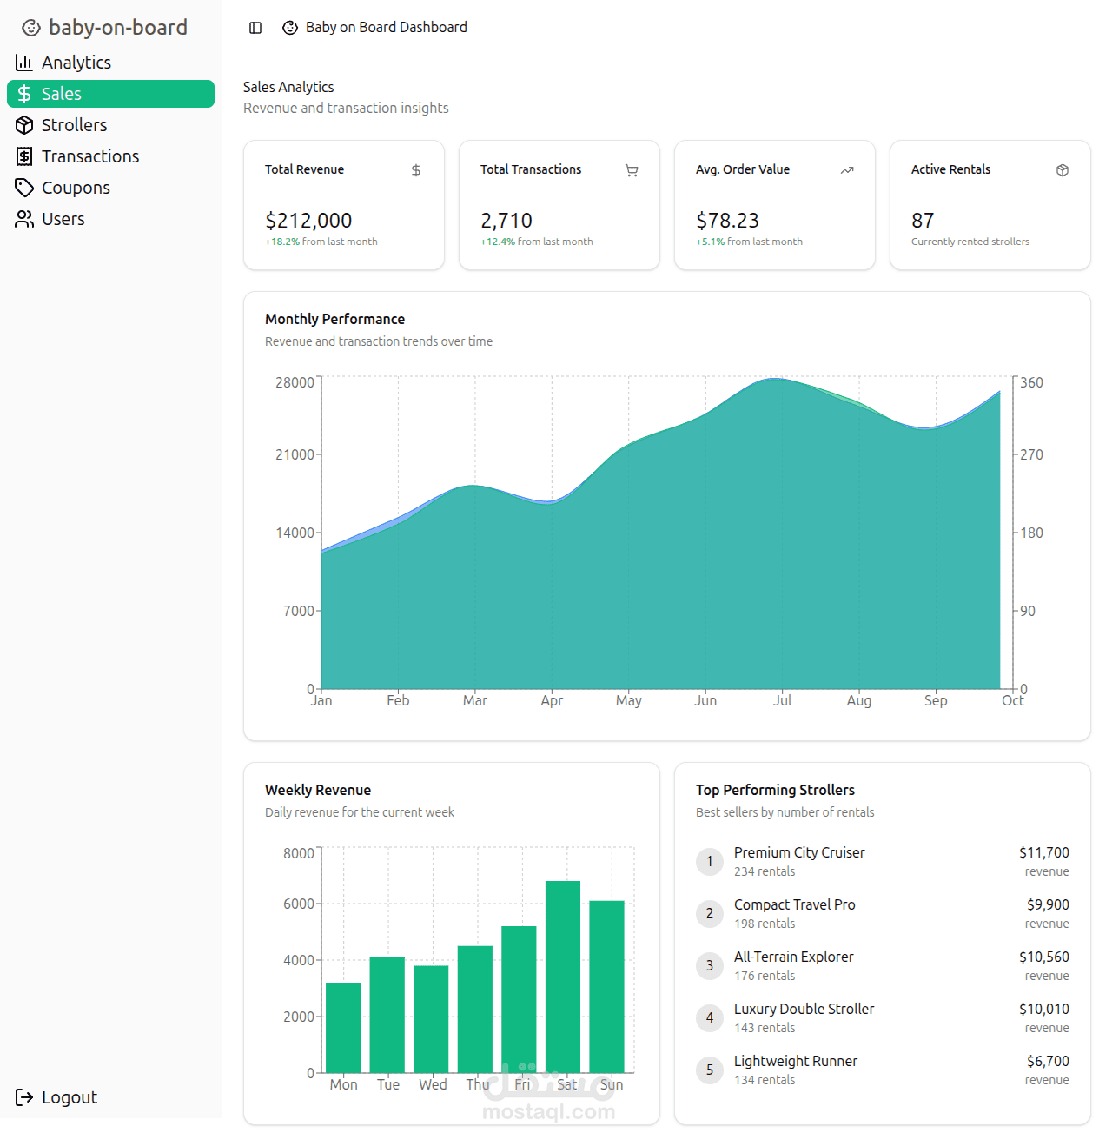This screenshot has width=1099, height=1146.
Task: Click the package icon on Active Rentals
Action: click(1063, 170)
